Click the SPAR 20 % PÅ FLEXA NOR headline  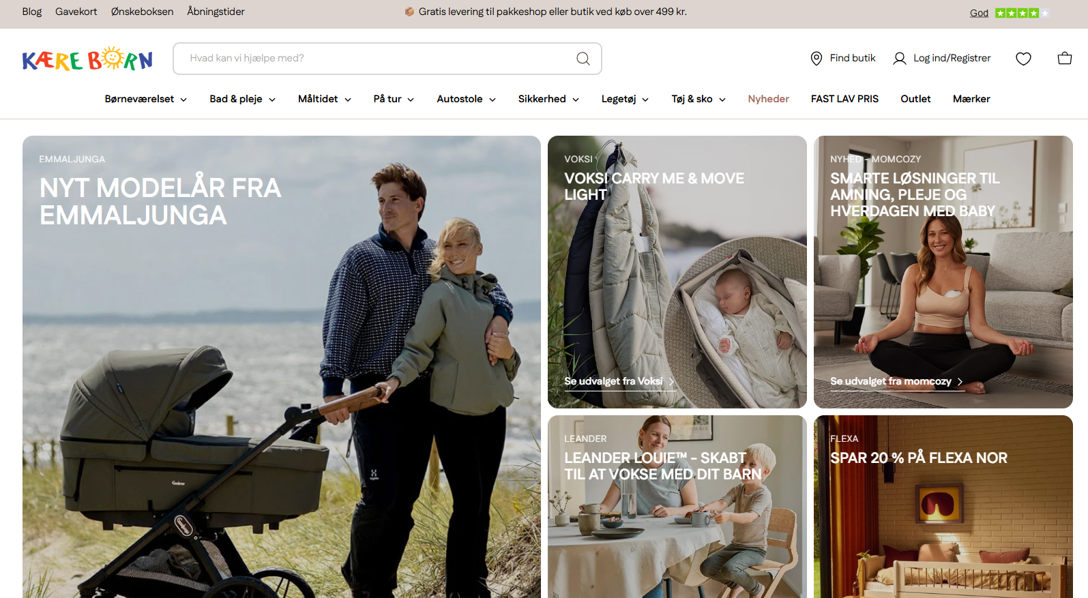(919, 458)
